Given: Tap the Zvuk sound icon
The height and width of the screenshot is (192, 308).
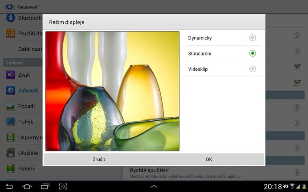Looking at the screenshot, I should 10,75.
